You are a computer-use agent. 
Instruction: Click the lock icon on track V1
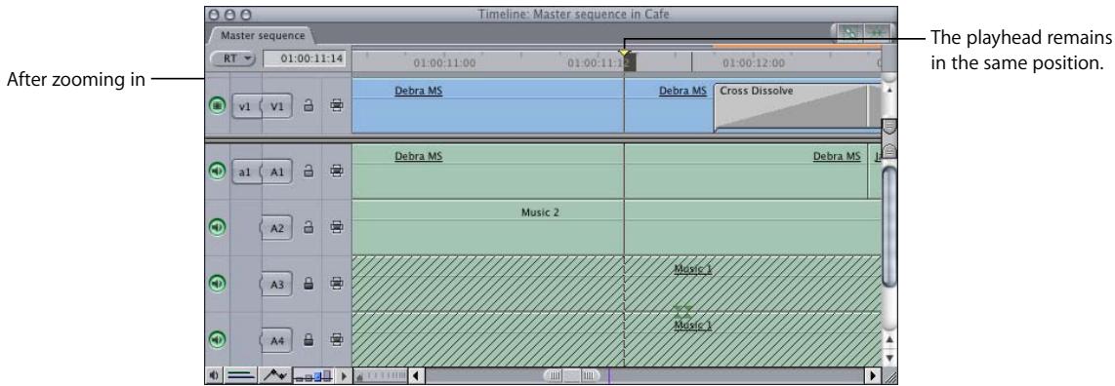[x=309, y=106]
